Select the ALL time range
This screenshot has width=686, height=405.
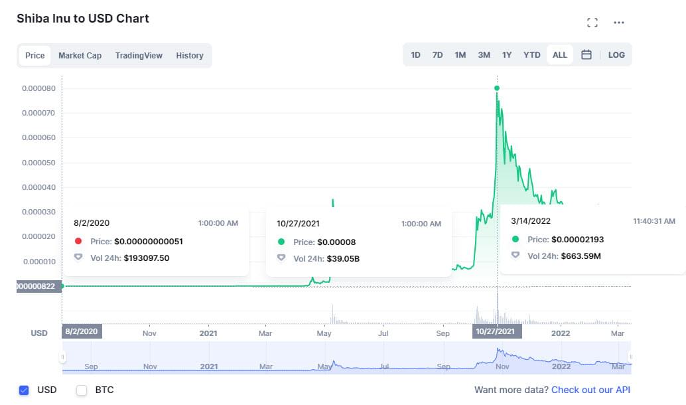tap(560, 55)
